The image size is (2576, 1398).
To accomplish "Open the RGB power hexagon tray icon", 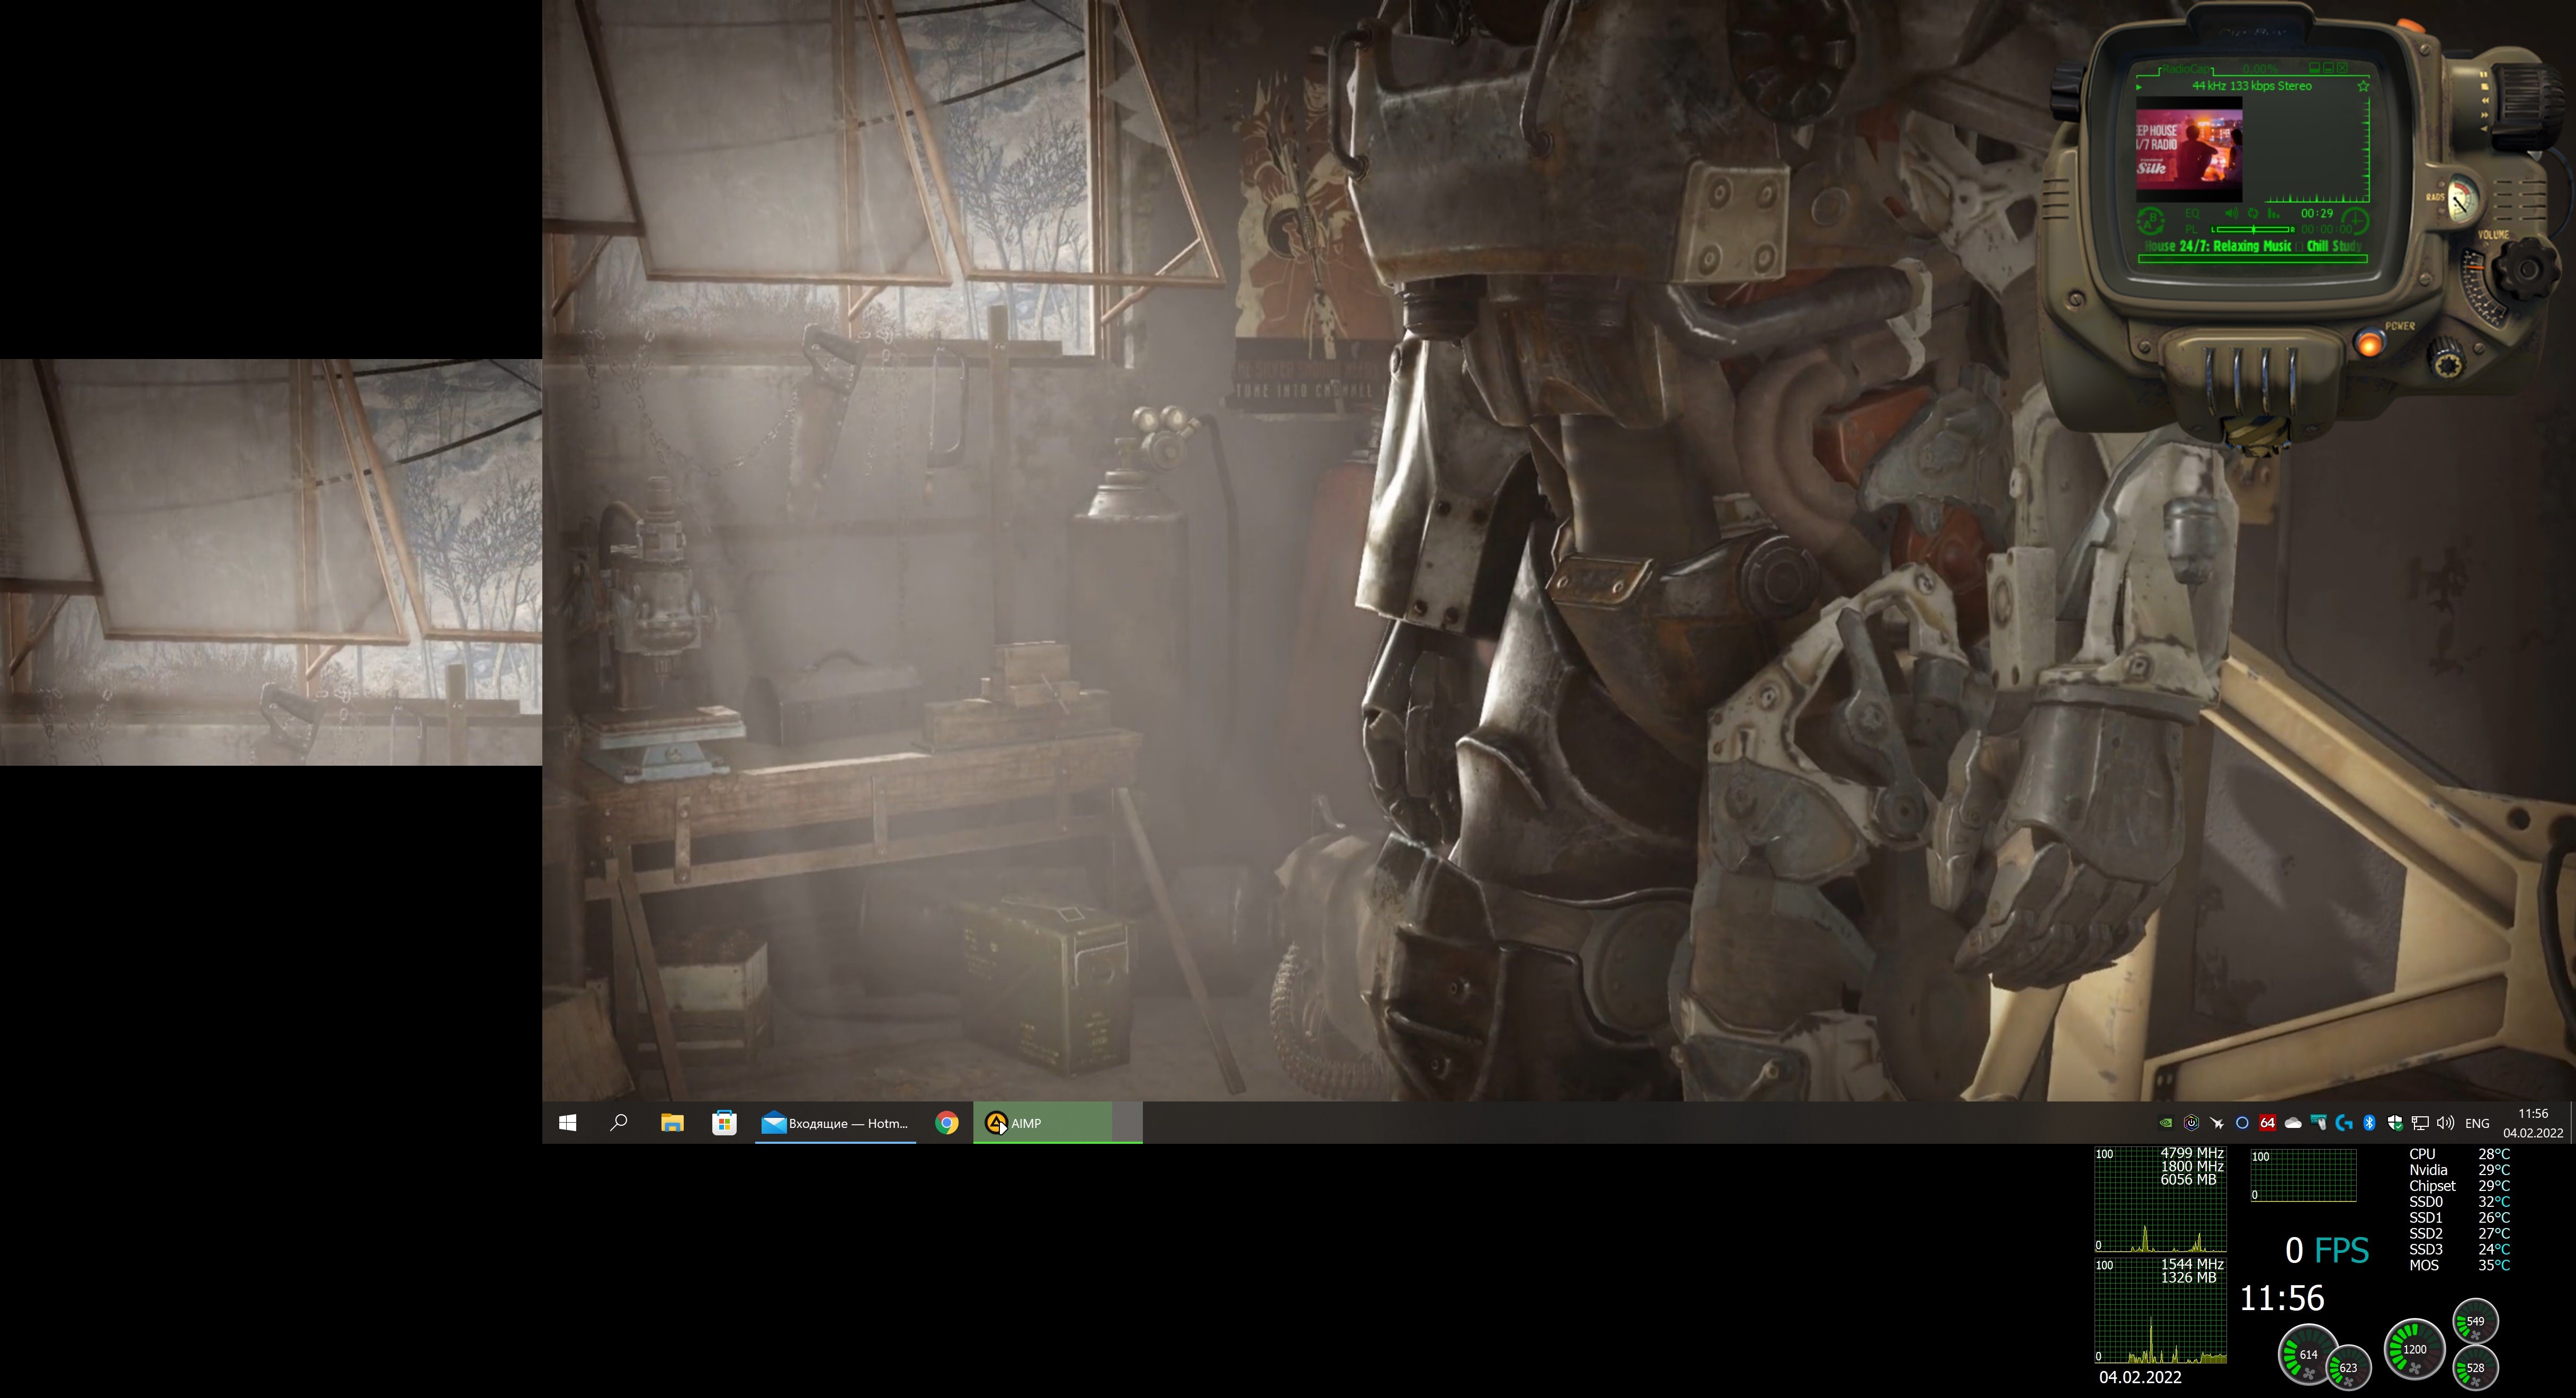I will pyautogui.click(x=2191, y=1123).
